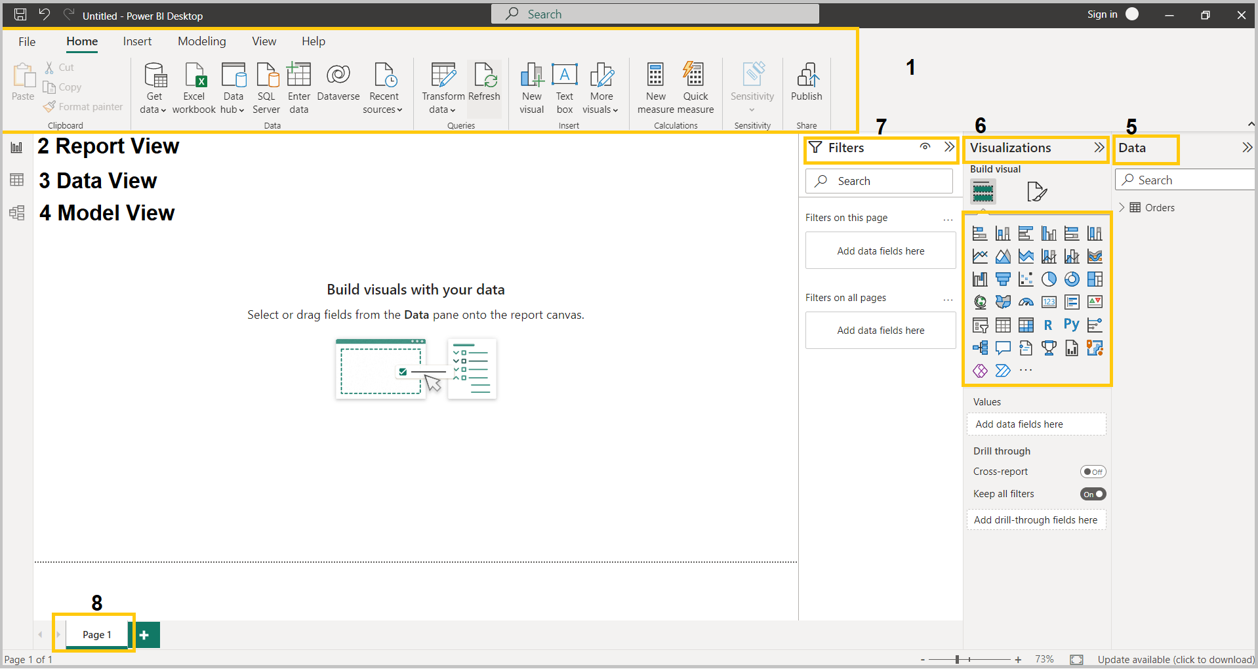Viewport: 1258px width, 669px height.
Task: Switch to Model View in the left sidebar
Action: (16, 213)
